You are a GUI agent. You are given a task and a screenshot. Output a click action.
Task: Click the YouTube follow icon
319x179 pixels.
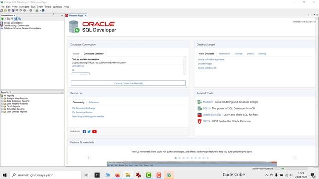pos(94,131)
